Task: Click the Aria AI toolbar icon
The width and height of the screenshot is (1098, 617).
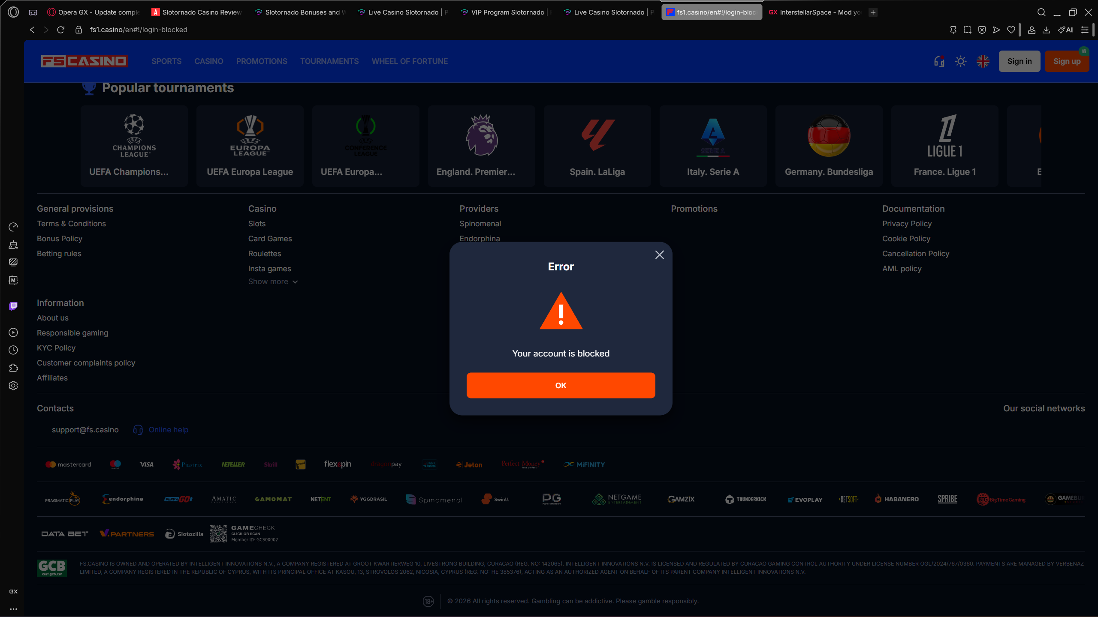Action: pos(1065,30)
